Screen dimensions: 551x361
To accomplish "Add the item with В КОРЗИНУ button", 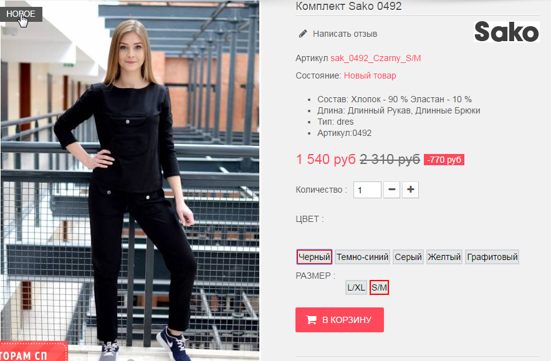I will click(x=340, y=320).
